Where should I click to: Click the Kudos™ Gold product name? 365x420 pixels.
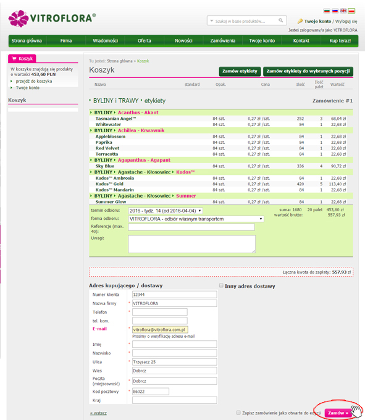pos(109,184)
